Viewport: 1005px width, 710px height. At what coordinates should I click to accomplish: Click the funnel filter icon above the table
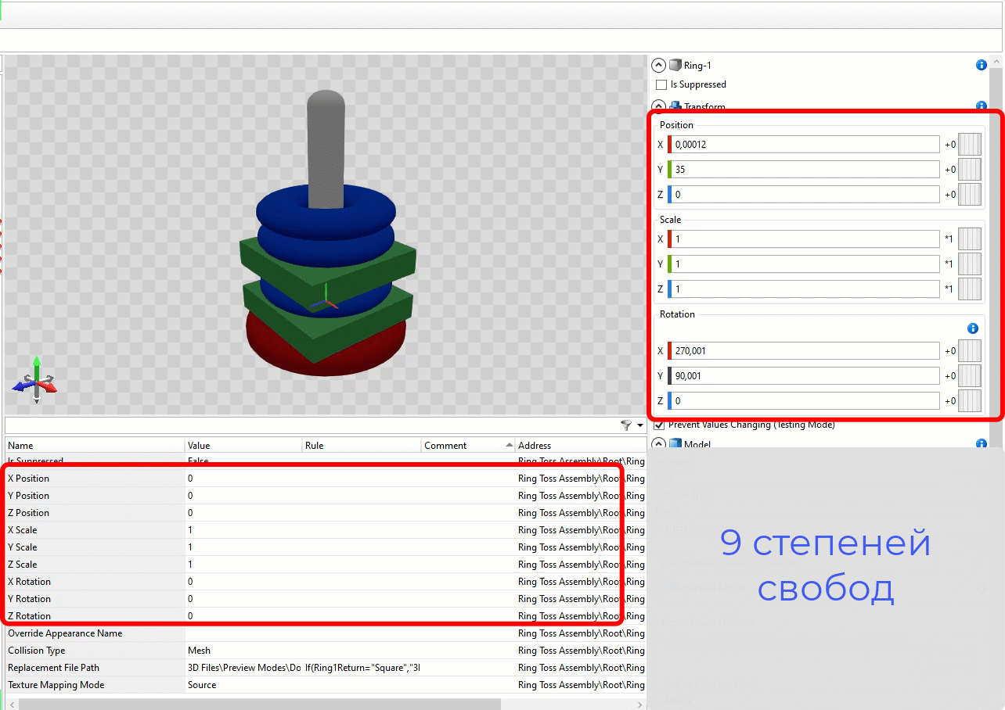coord(626,425)
